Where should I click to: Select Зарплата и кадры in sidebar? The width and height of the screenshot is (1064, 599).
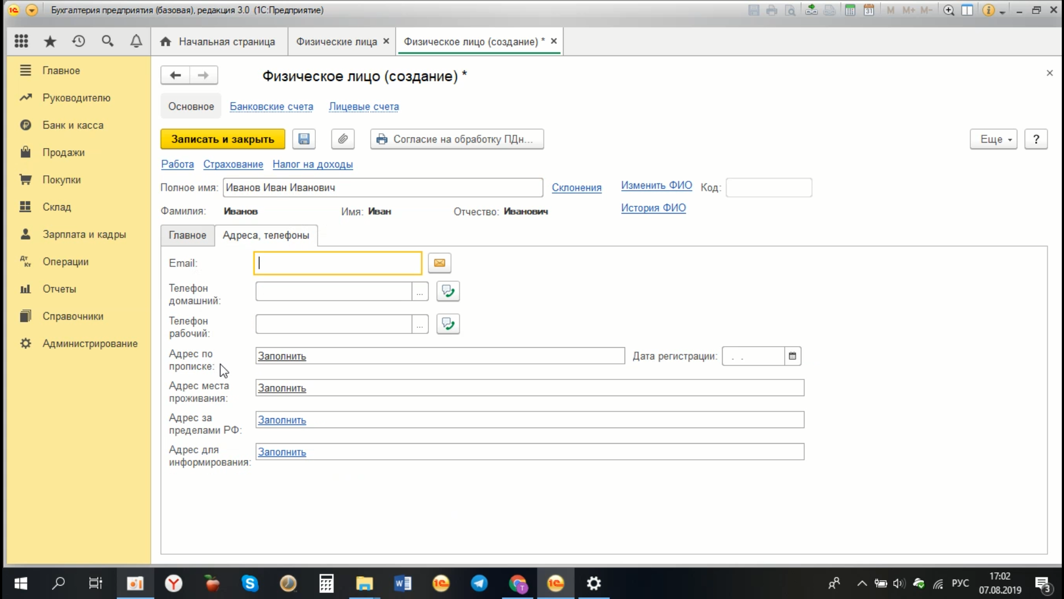[x=84, y=234]
